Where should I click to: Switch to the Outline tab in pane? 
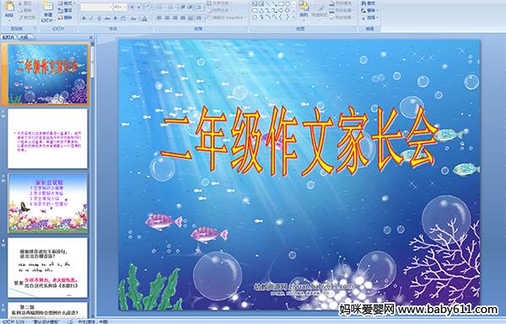[24, 37]
